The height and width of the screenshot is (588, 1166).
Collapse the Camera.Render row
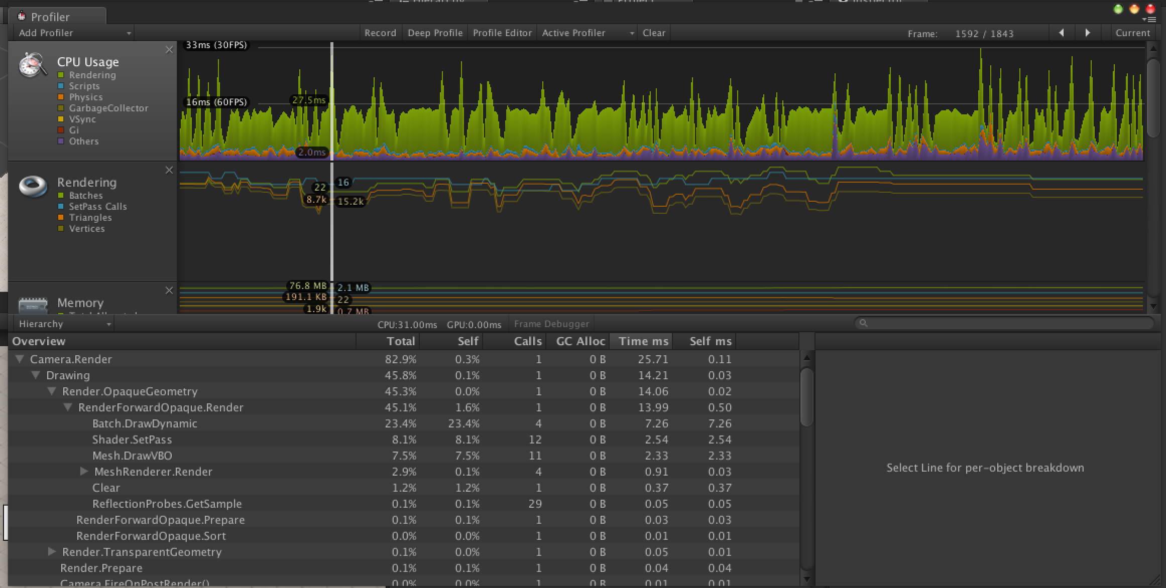click(x=20, y=359)
